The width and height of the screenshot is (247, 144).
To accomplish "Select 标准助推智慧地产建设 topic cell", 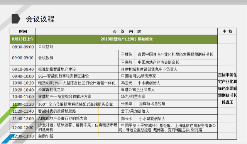I will point(77,69).
